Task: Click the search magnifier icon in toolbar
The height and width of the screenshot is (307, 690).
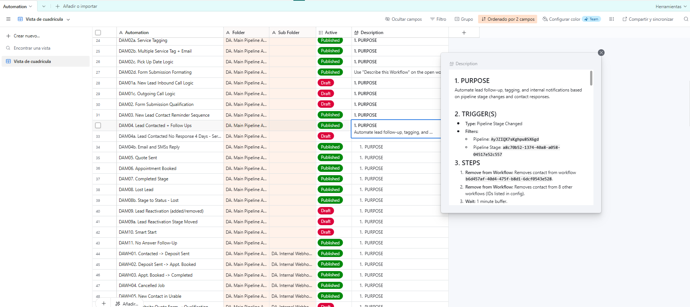Action: pos(686,19)
